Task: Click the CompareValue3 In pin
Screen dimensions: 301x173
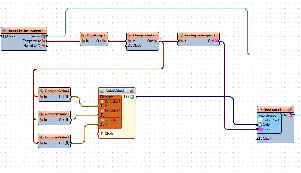Action: pyautogui.click(x=38, y=143)
